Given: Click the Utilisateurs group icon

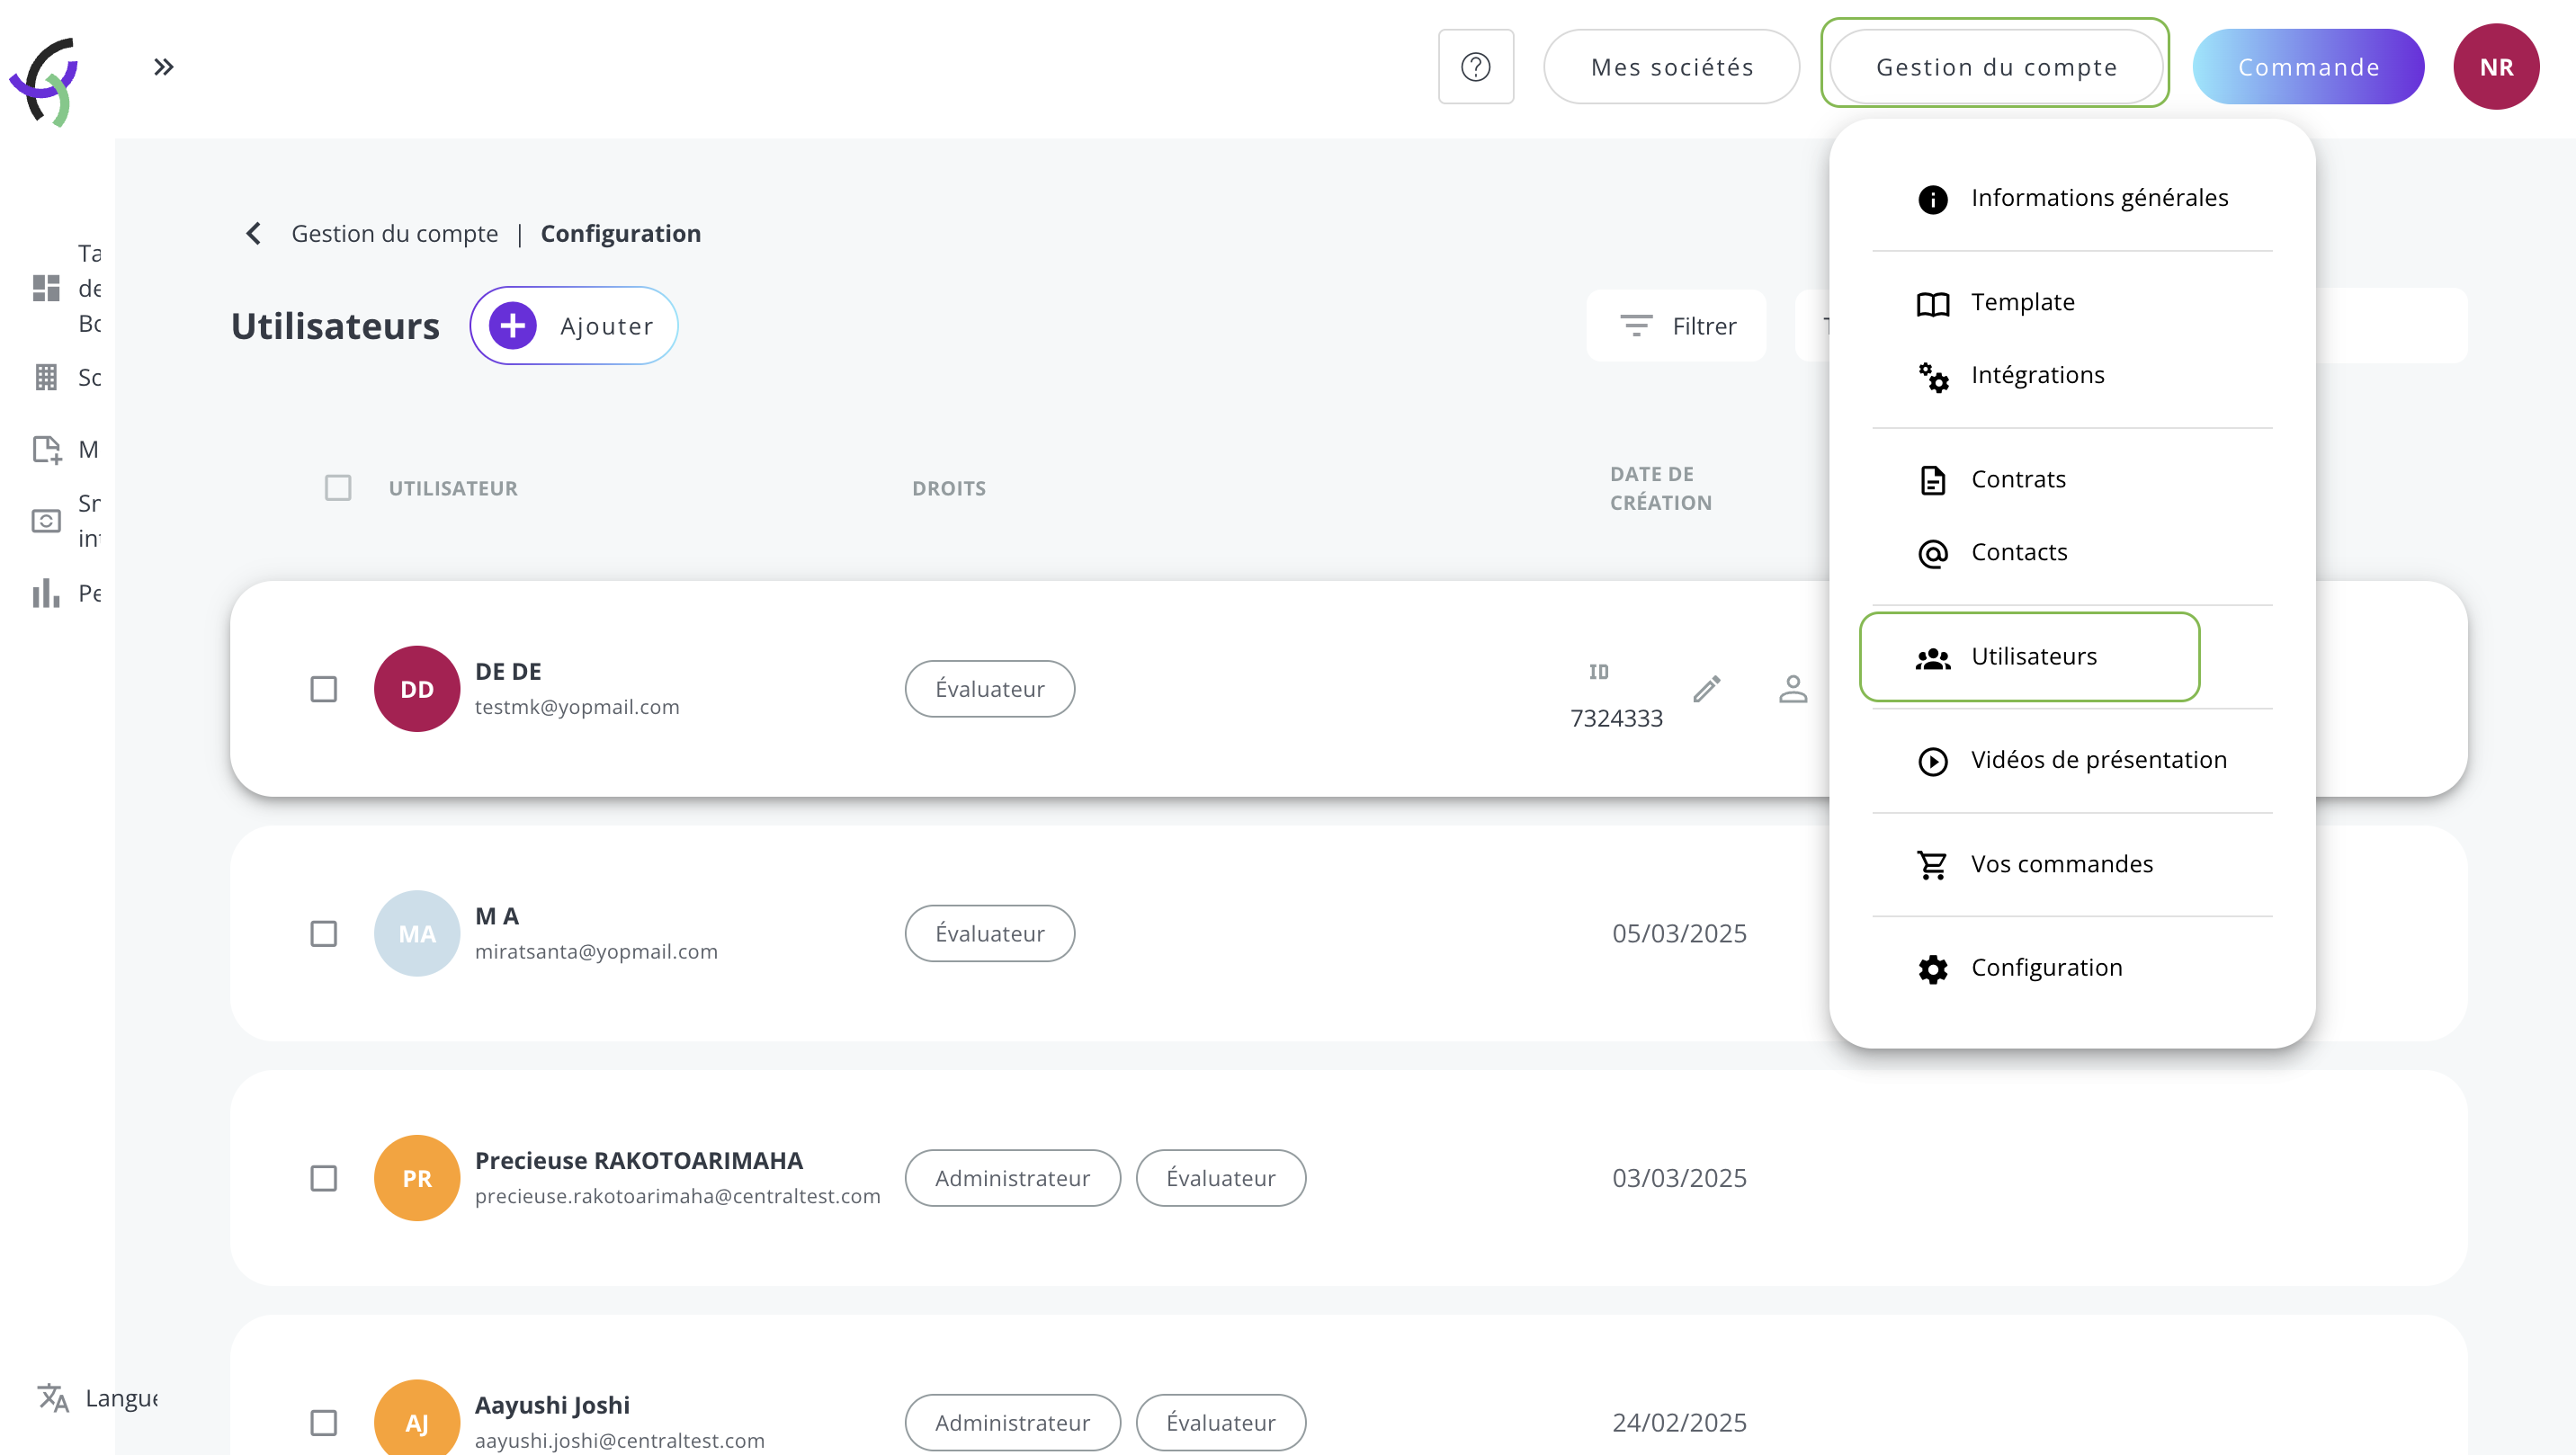Looking at the screenshot, I should click(1933, 658).
